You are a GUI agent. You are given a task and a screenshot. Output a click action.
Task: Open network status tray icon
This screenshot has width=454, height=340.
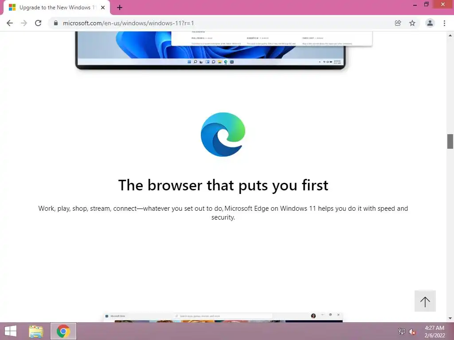coord(402,331)
